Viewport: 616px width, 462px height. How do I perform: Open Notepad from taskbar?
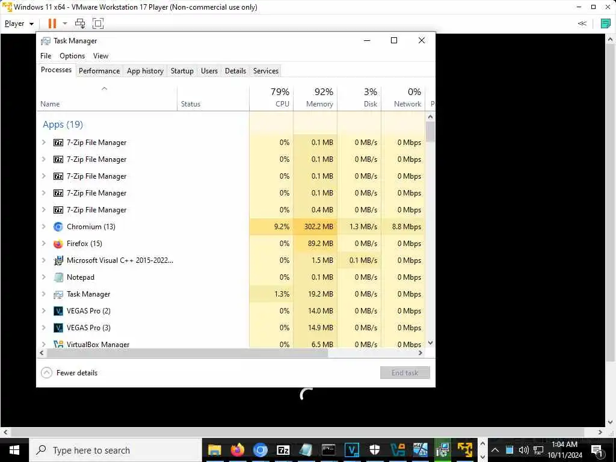coord(306,450)
